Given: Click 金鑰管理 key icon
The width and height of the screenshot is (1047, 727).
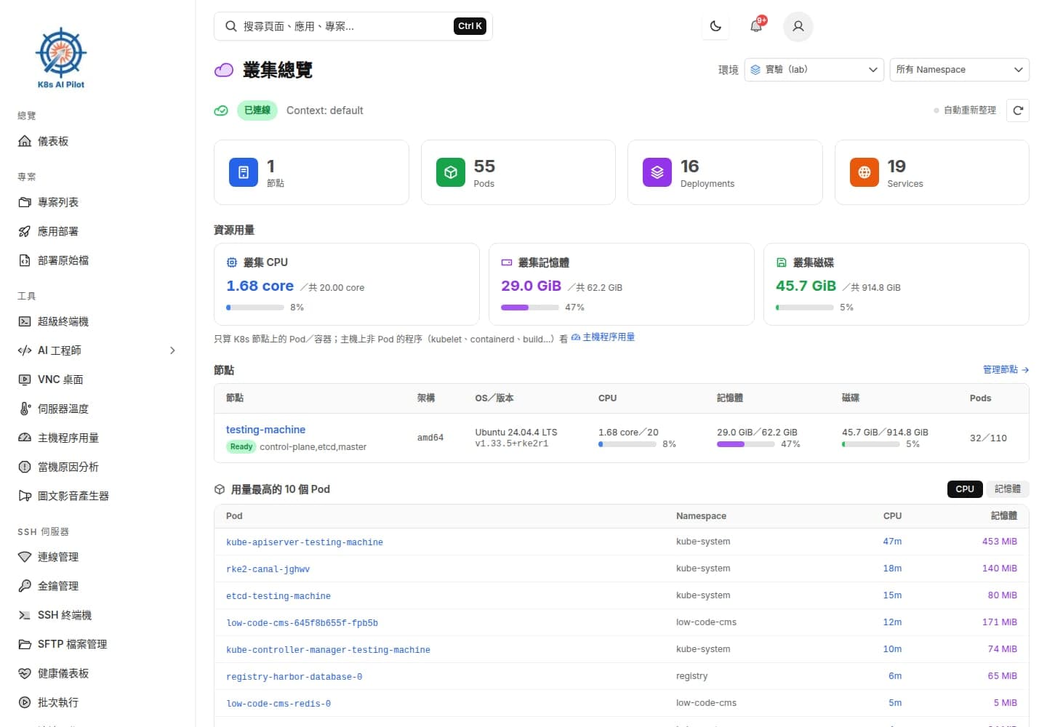Looking at the screenshot, I should pos(25,586).
